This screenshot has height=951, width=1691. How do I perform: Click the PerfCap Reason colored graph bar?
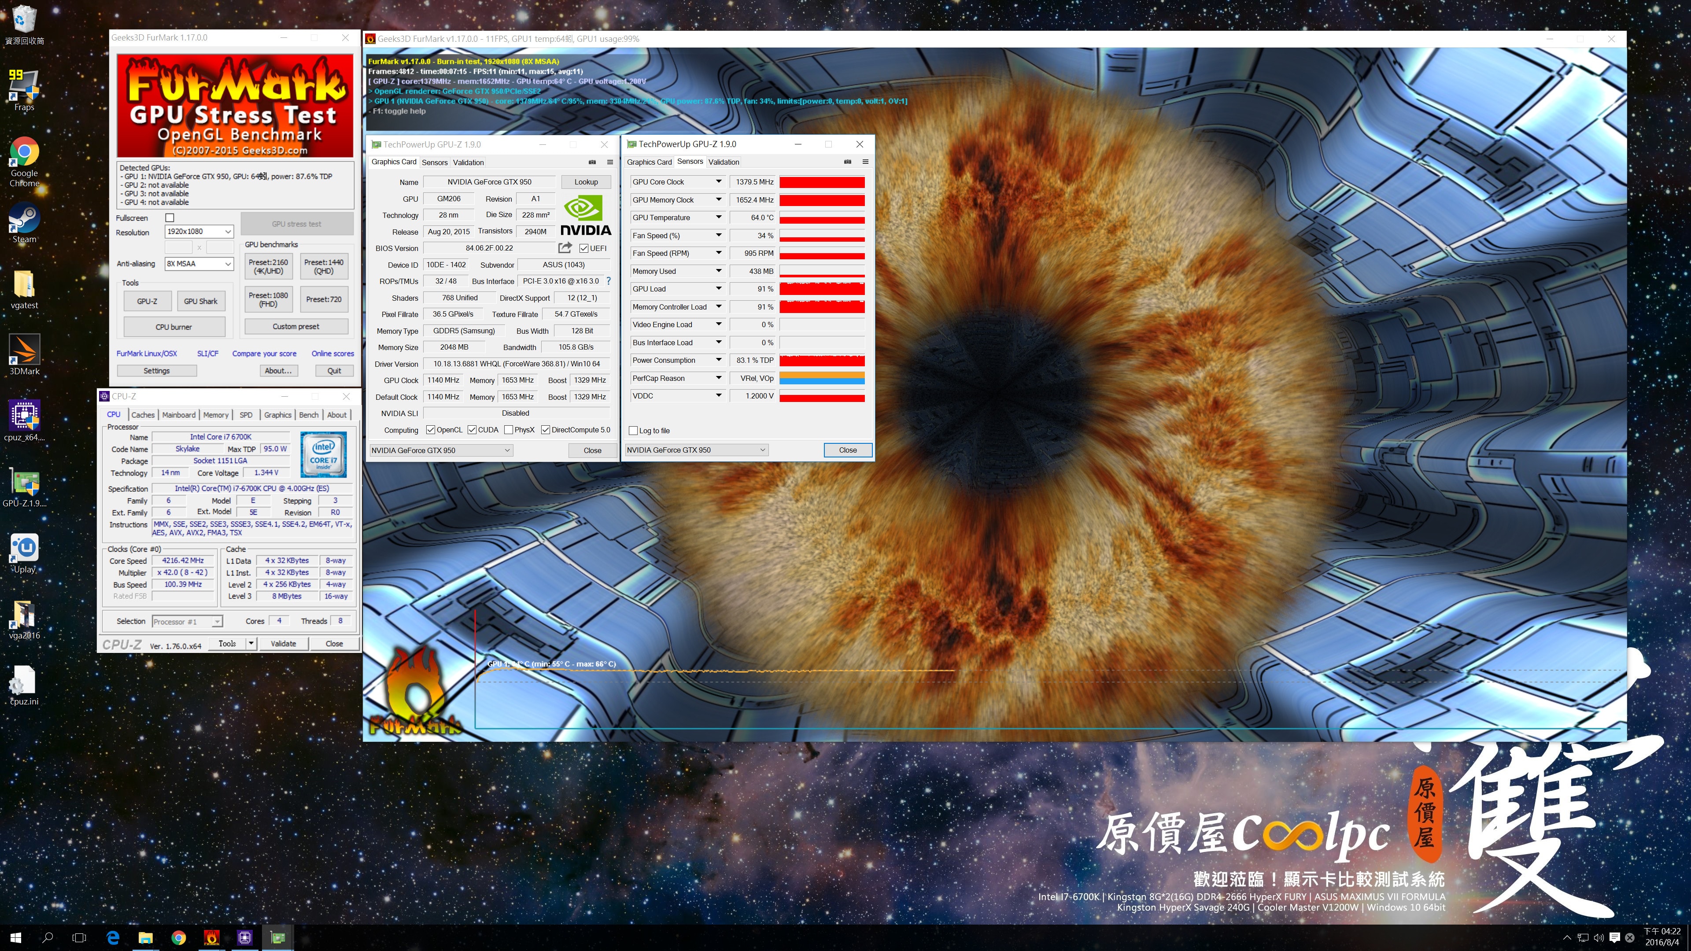(822, 378)
